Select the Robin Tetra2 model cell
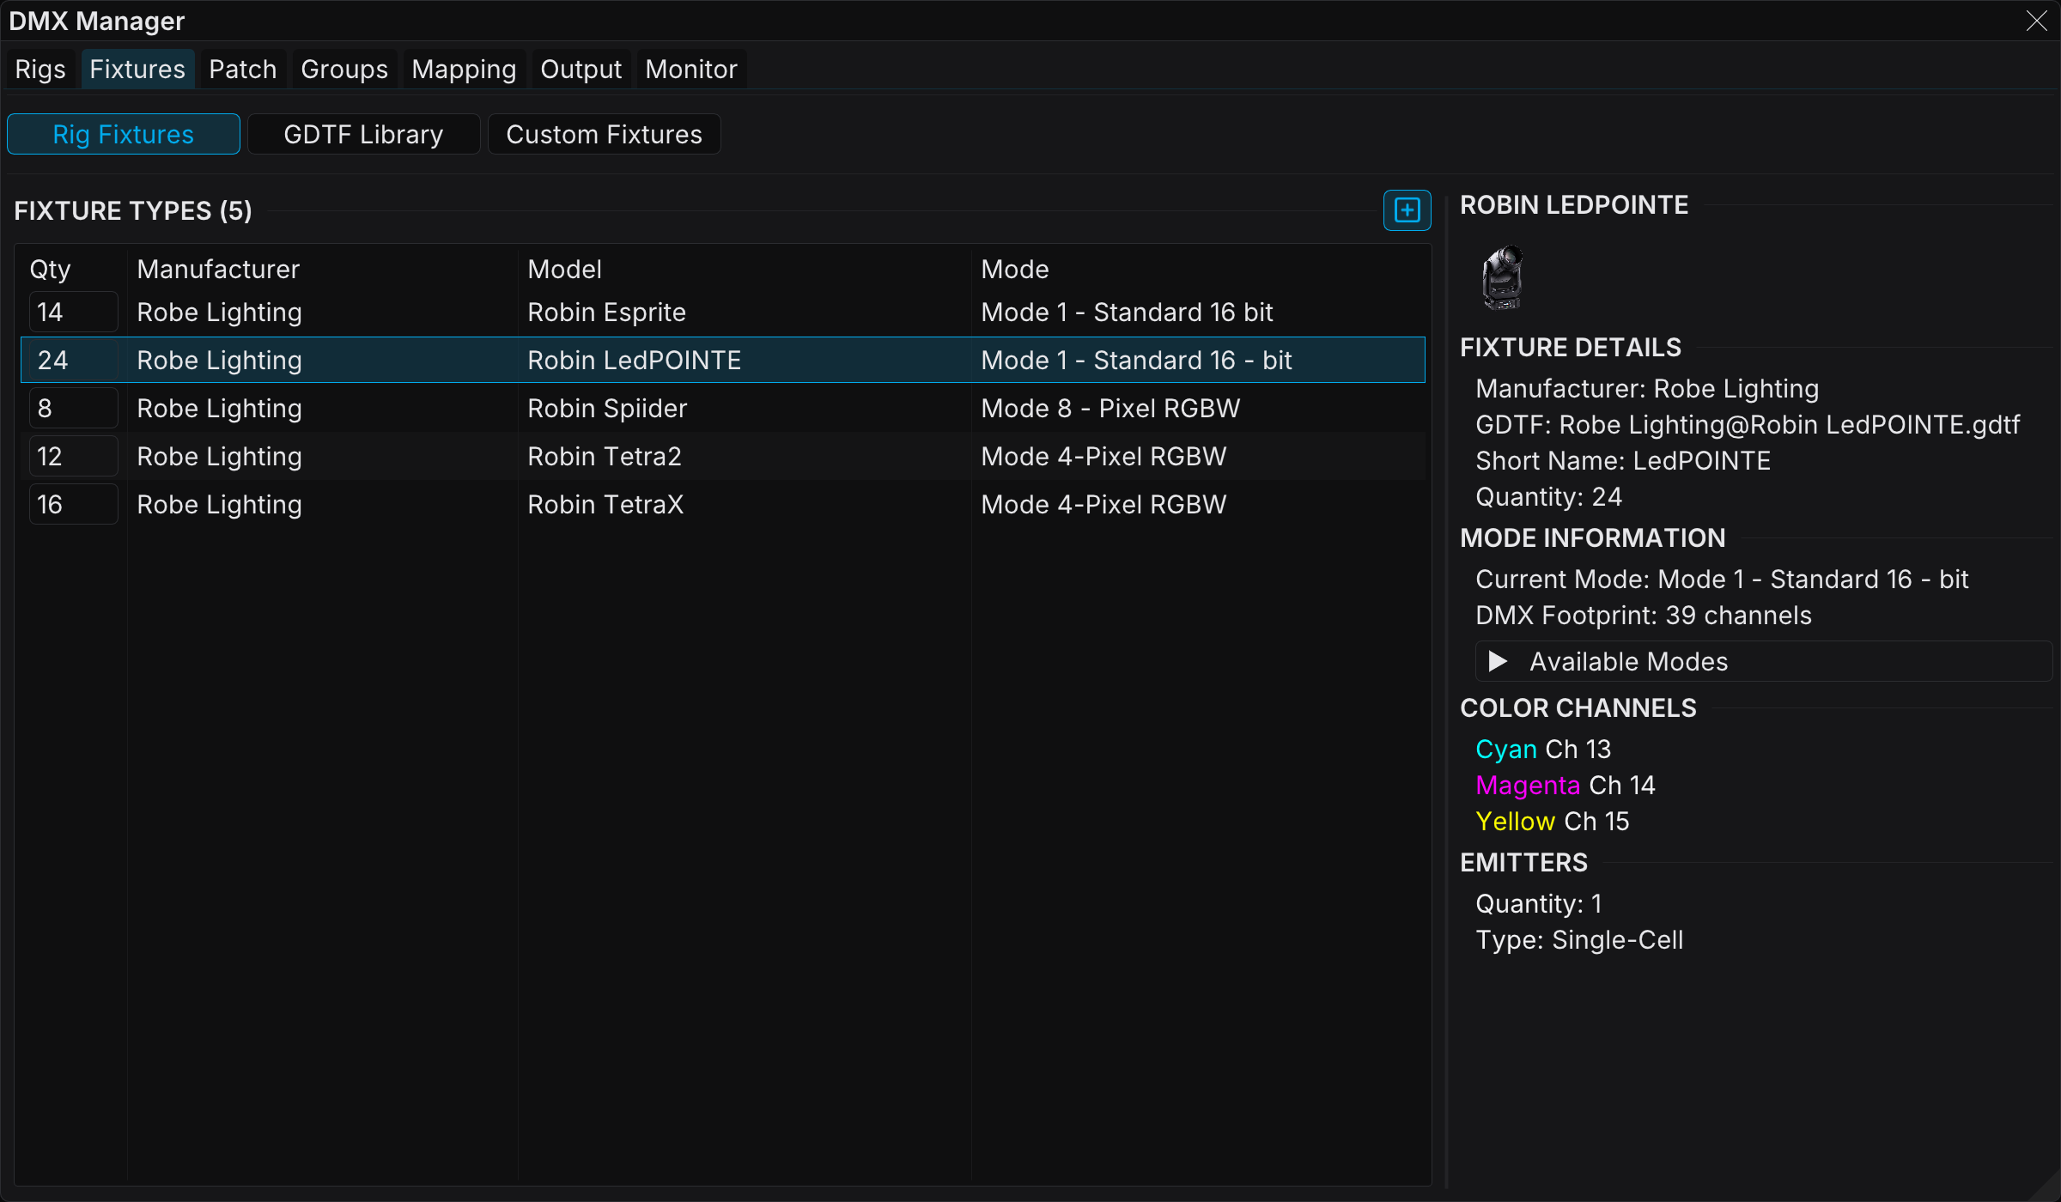This screenshot has height=1202, width=2061. (605, 456)
